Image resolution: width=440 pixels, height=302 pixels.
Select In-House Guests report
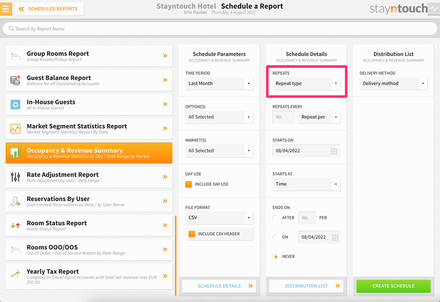click(x=89, y=104)
